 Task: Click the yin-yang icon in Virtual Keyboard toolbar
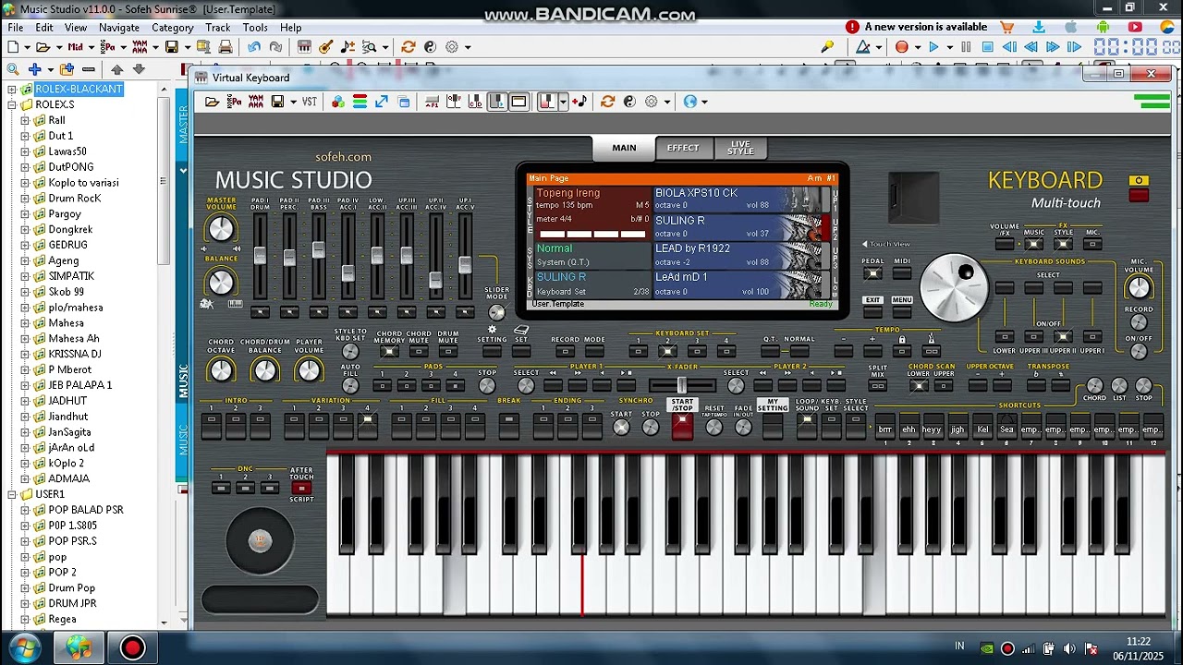629,102
